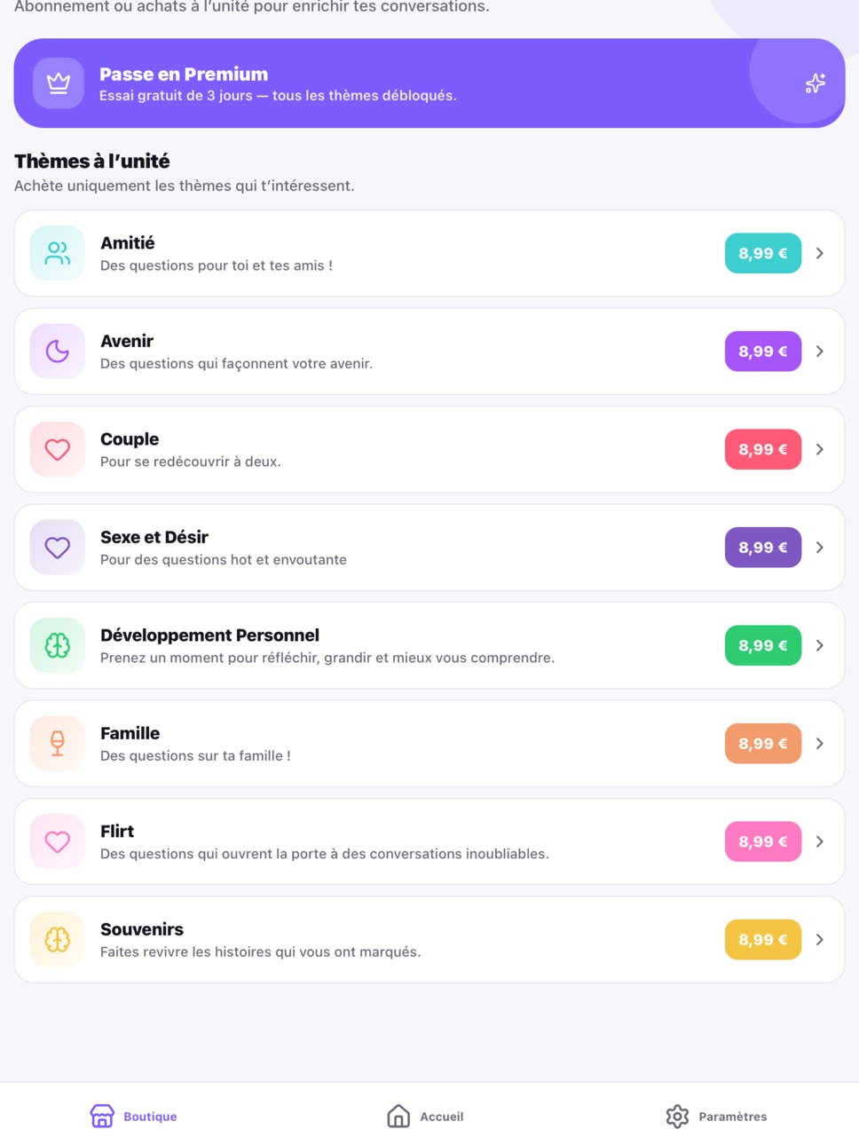859x1145 pixels.
Task: Open the Passe en Premium banner
Action: (x=429, y=83)
